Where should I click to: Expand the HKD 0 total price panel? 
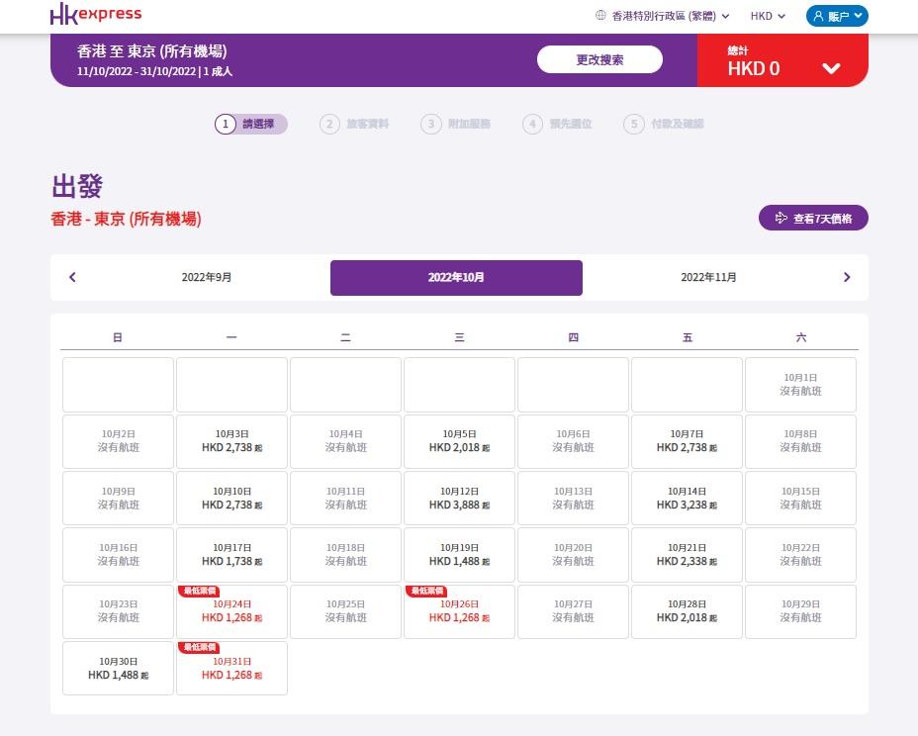(831, 68)
